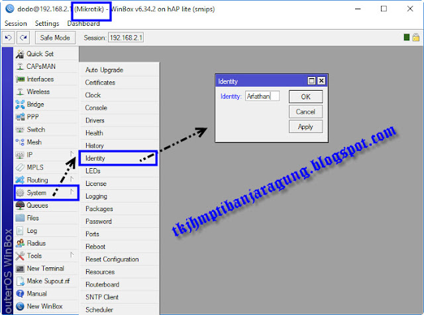Choose Certificates from System submenu
The height and width of the screenshot is (315, 424).
point(119,83)
